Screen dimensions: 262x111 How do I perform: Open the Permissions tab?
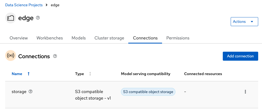pos(178,38)
